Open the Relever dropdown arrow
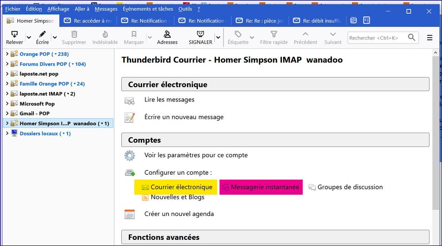This screenshot has height=246, width=442. [29, 37]
